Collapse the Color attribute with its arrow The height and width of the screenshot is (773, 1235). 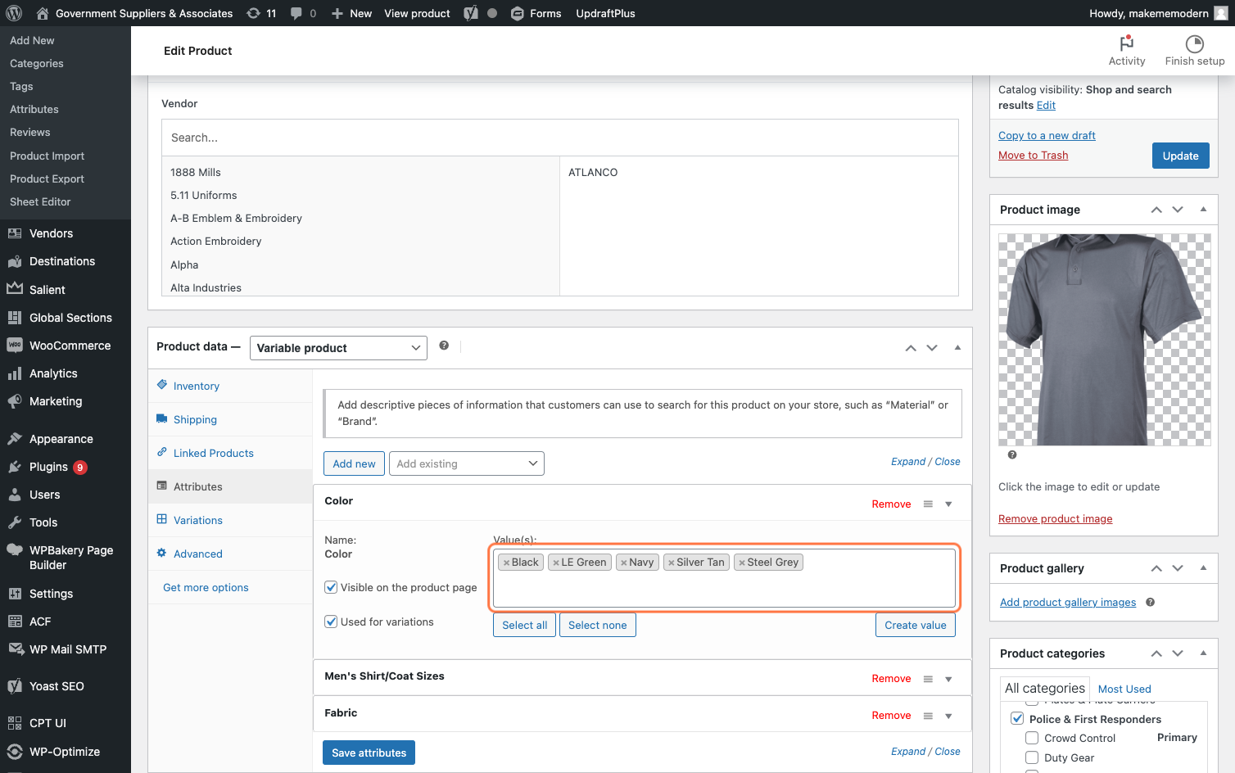tap(948, 504)
